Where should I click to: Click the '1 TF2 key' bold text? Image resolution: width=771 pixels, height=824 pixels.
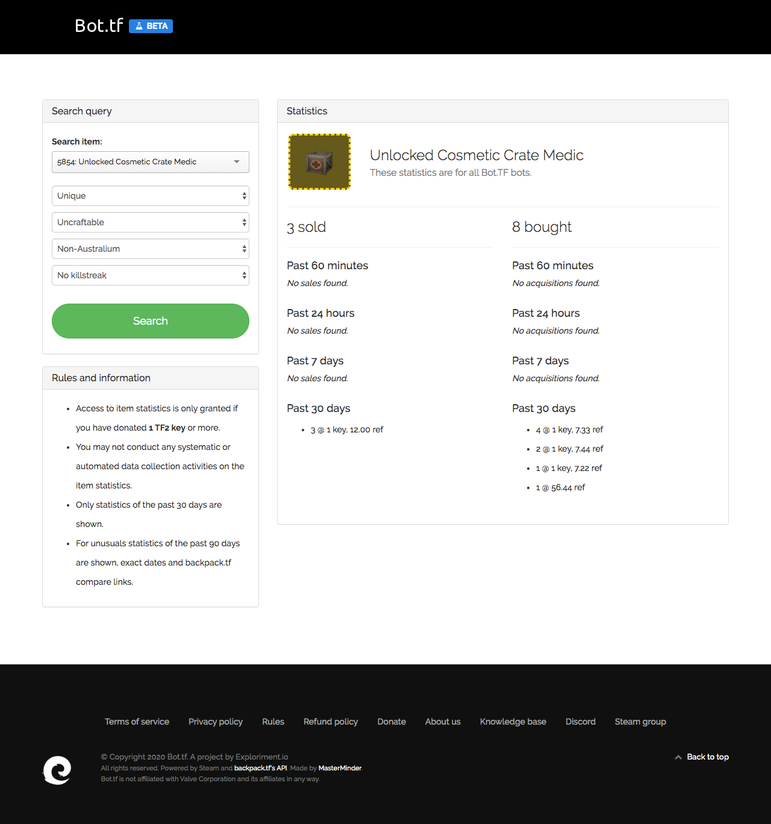[x=167, y=428]
